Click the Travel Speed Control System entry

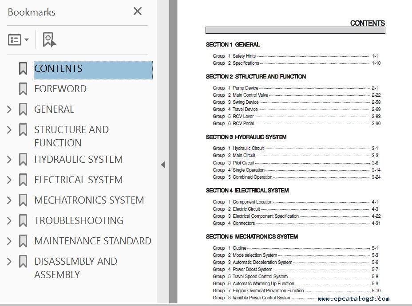[295, 276]
